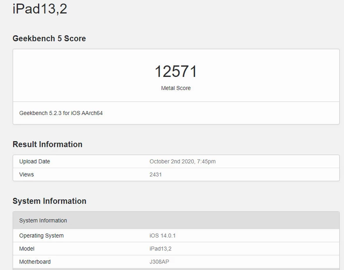
Task: Click the gray System Information table header
Action: pos(176,220)
